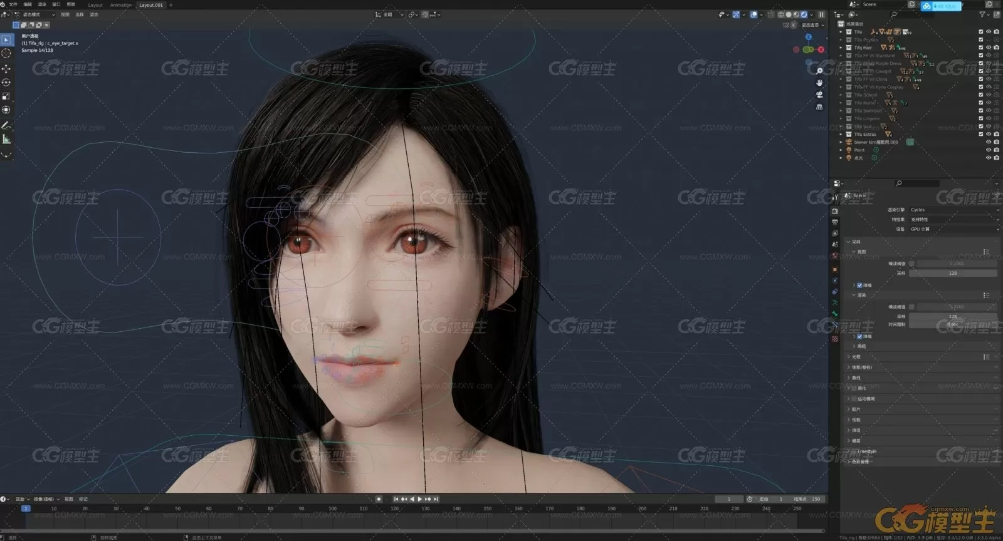The width and height of the screenshot is (1003, 541).
Task: Select the Annotate pencil tool
Action: click(6, 125)
